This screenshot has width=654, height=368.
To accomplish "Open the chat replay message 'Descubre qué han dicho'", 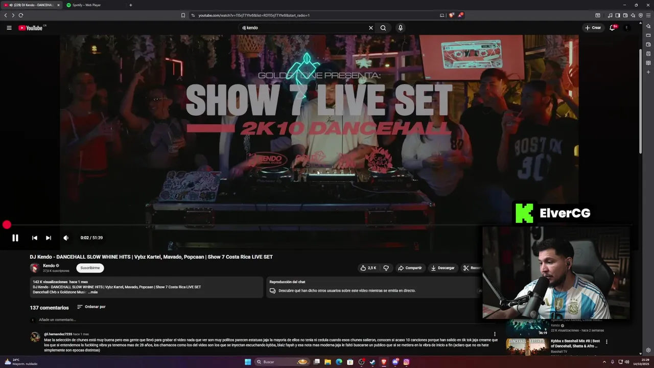I will coord(347,290).
